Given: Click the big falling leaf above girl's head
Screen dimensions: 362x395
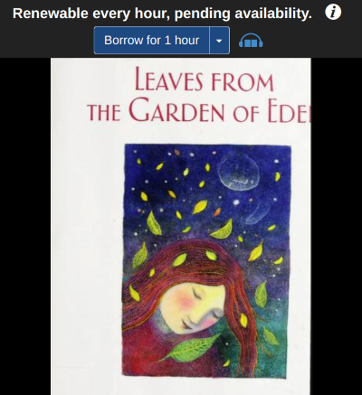Looking at the screenshot, I should [x=223, y=230].
